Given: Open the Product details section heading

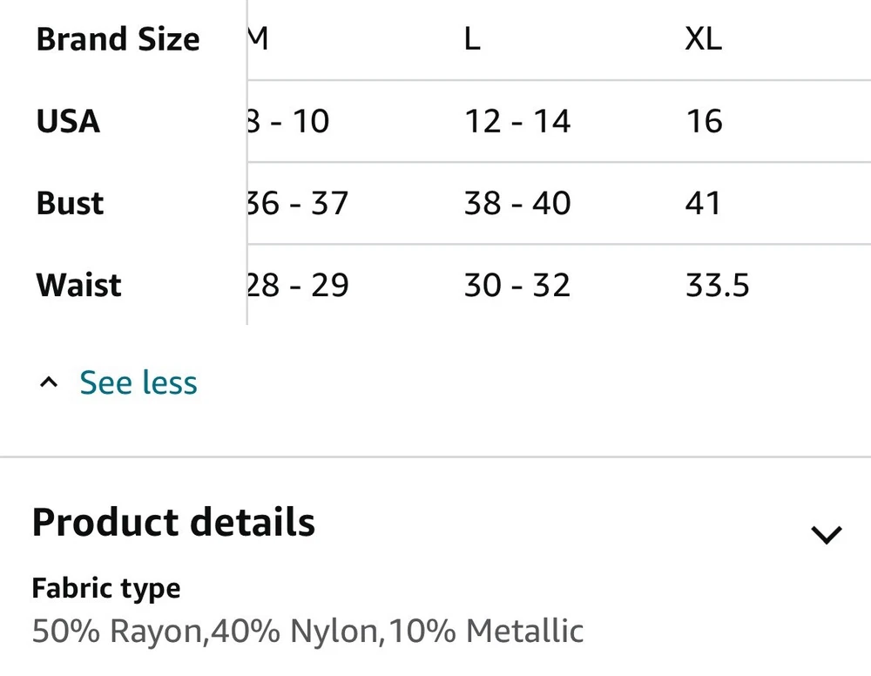Looking at the screenshot, I should [x=173, y=522].
